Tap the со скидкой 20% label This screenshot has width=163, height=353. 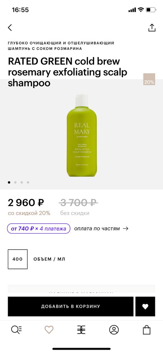(x=29, y=213)
